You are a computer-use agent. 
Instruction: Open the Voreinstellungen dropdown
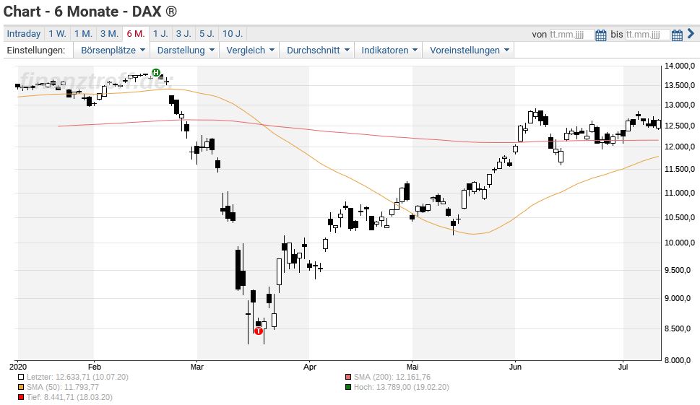(469, 51)
